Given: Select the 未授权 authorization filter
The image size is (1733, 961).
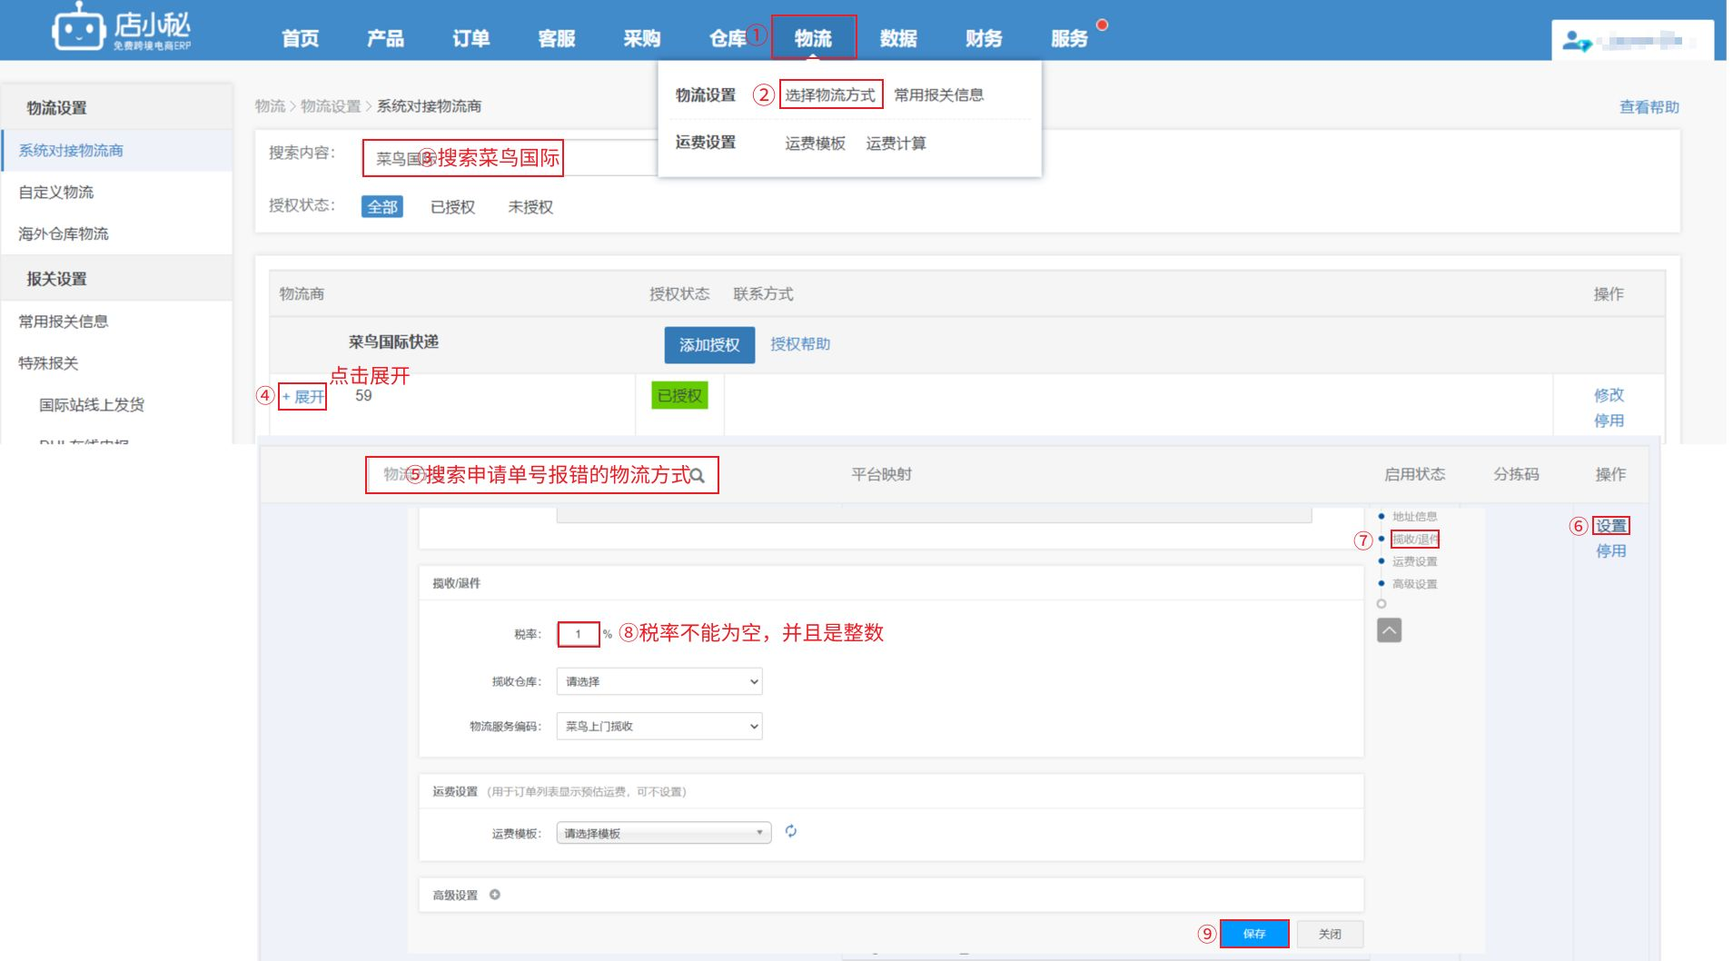Looking at the screenshot, I should (x=530, y=206).
